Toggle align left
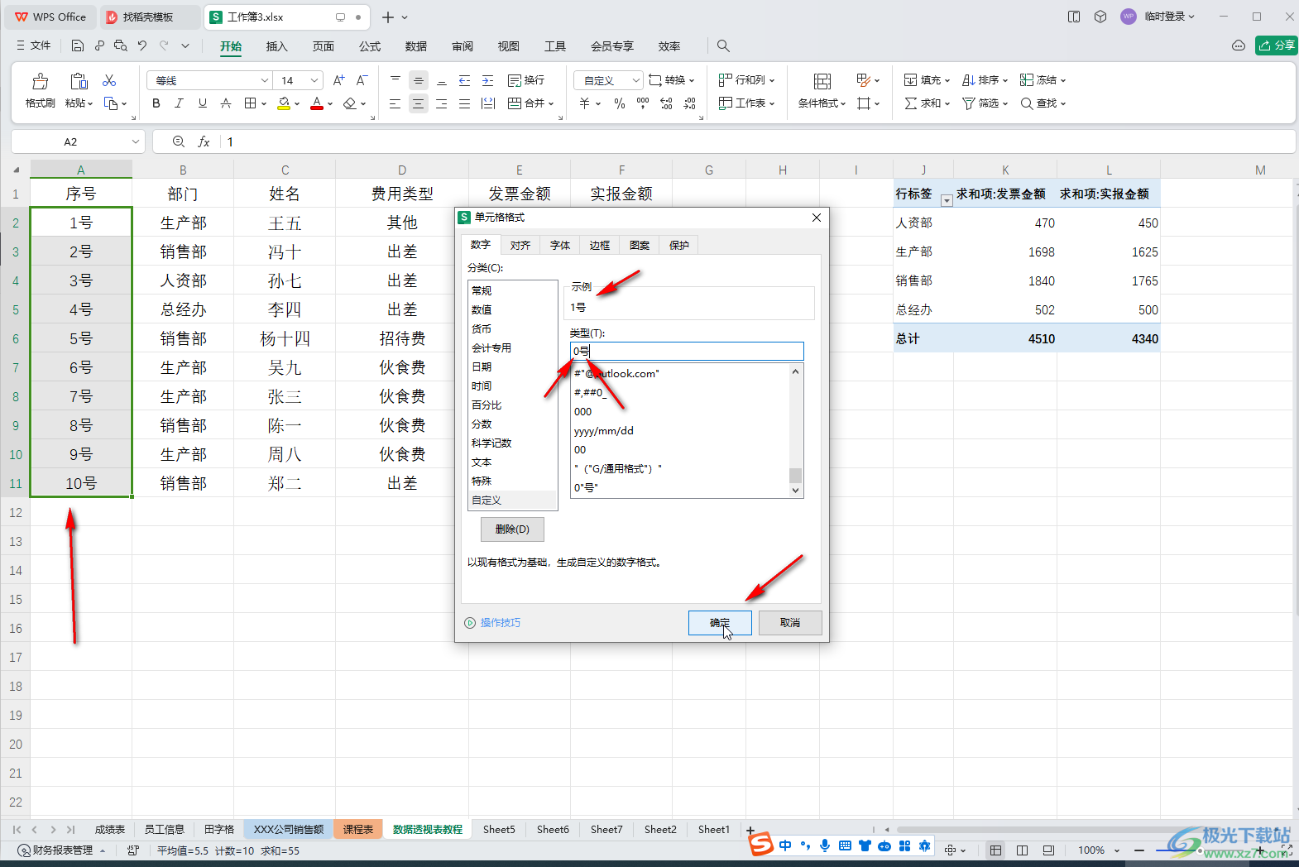Screen dimensions: 1299x867 (395, 103)
